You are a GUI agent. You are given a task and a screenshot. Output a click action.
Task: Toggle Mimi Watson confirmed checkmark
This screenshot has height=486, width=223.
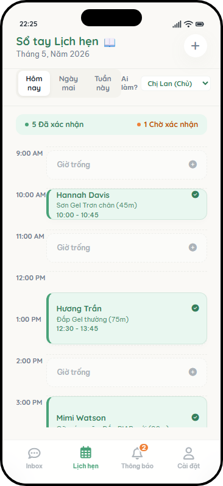(x=195, y=417)
